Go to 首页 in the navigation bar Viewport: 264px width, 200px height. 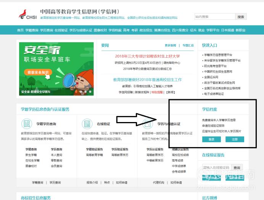(20, 30)
